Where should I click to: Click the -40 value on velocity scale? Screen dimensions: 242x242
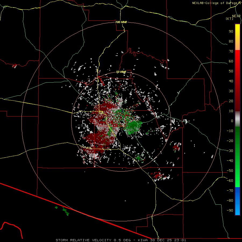click(x=230, y=161)
